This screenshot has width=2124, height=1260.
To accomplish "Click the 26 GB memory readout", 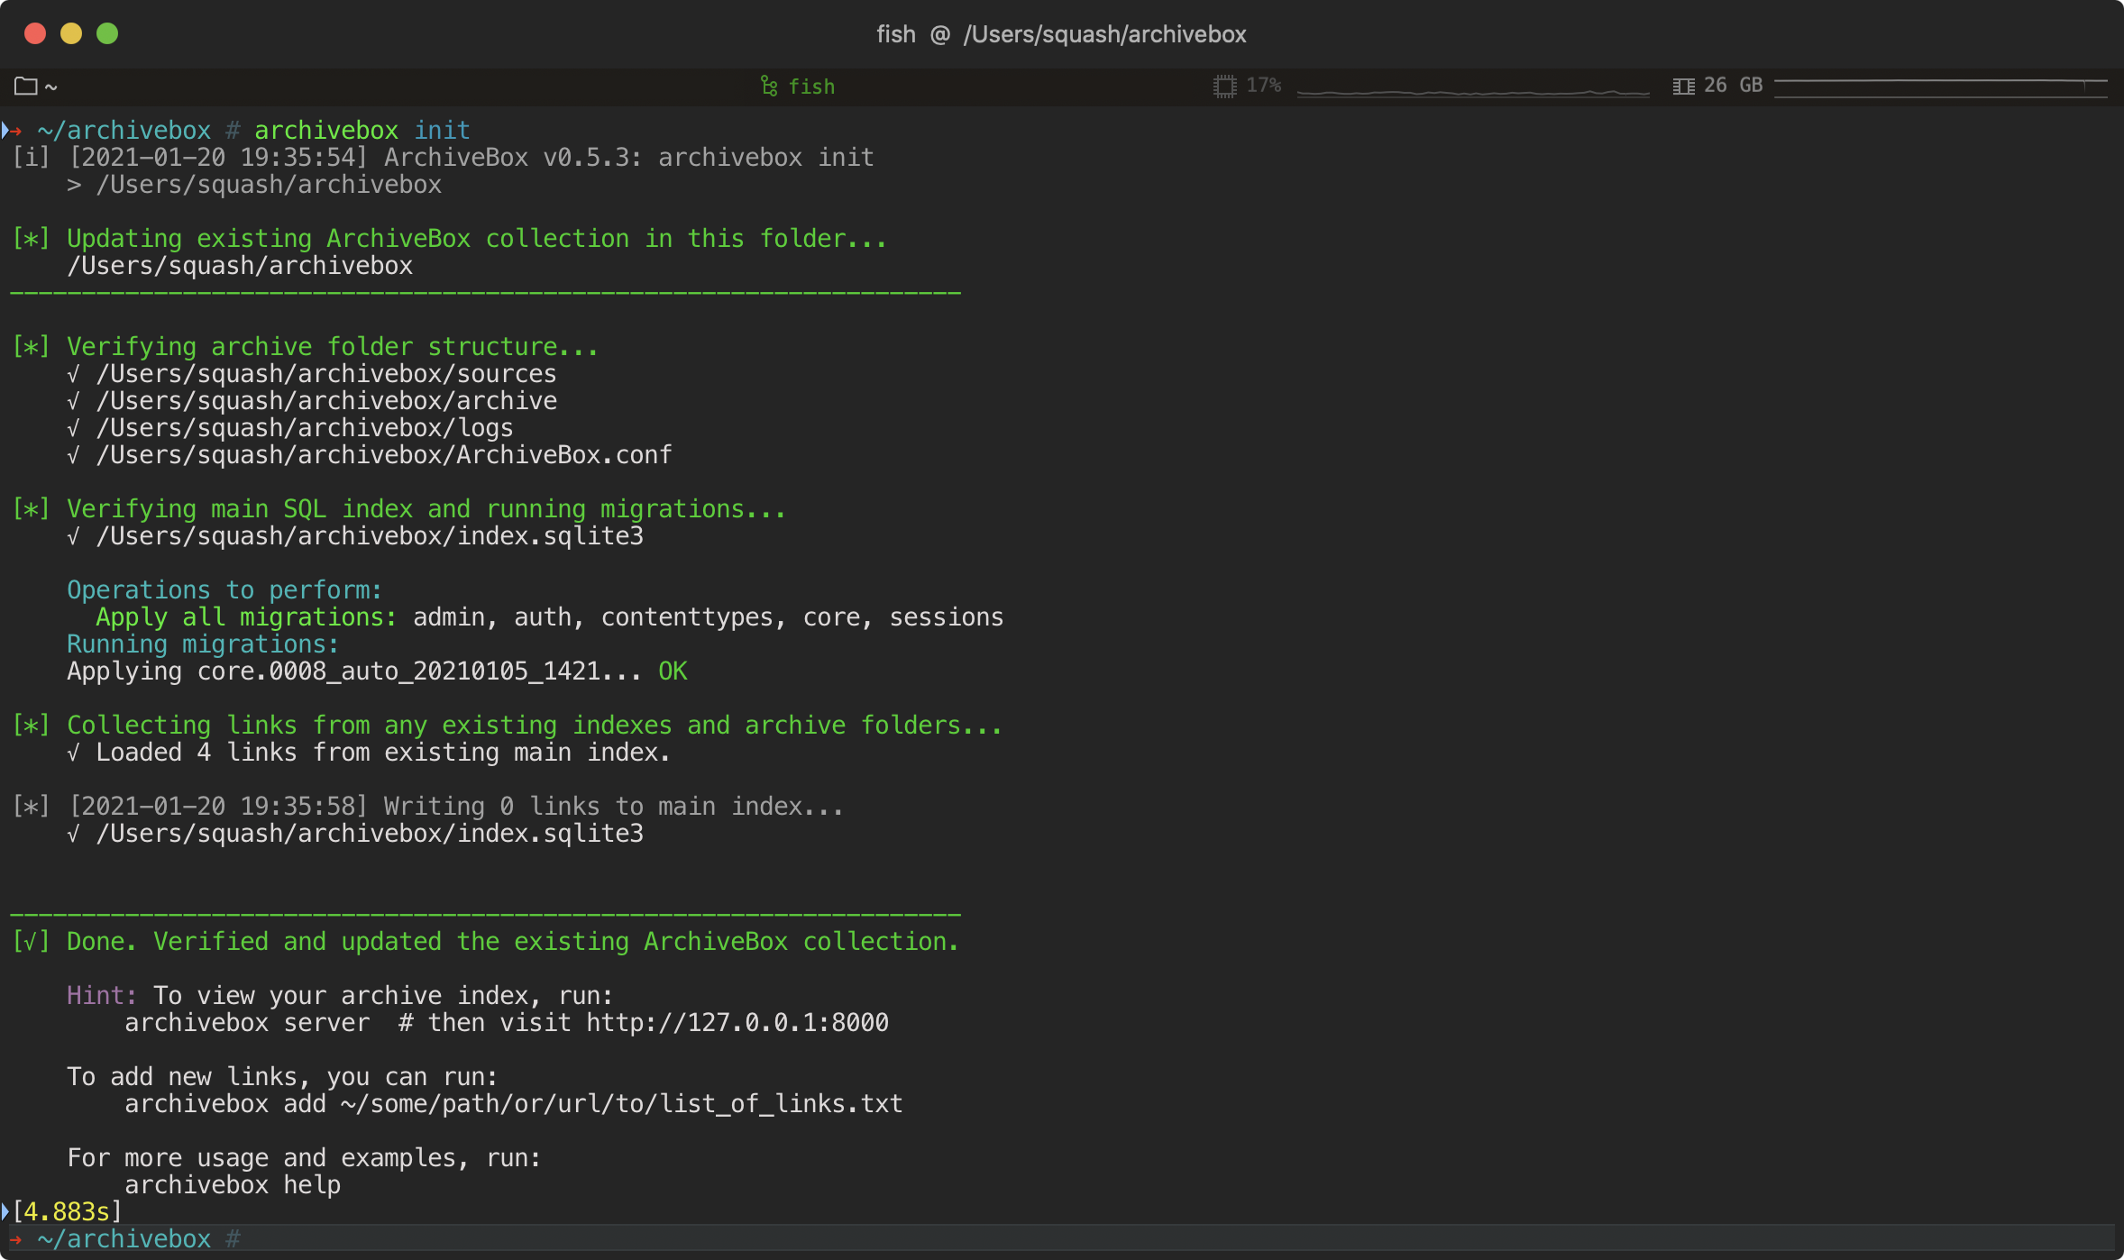I will point(1733,86).
